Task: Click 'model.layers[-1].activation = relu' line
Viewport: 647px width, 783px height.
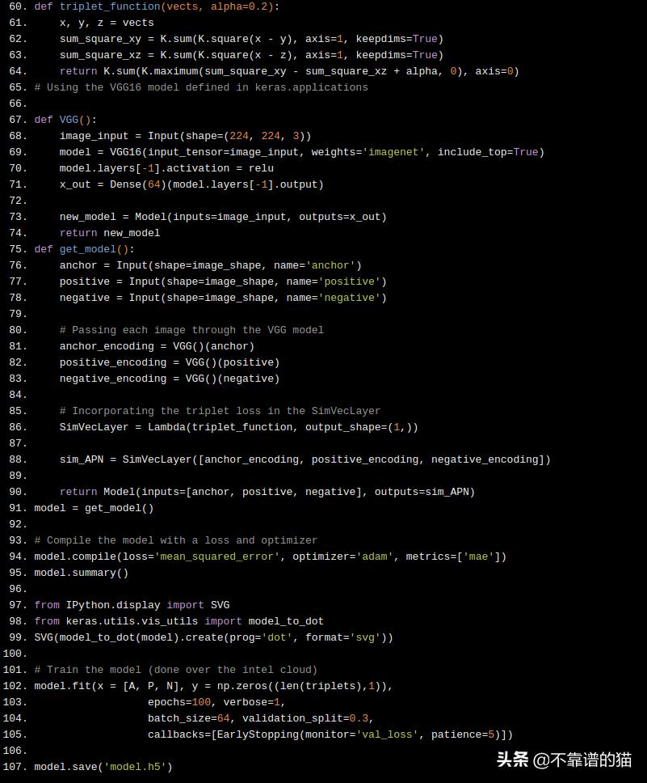Action: (166, 168)
